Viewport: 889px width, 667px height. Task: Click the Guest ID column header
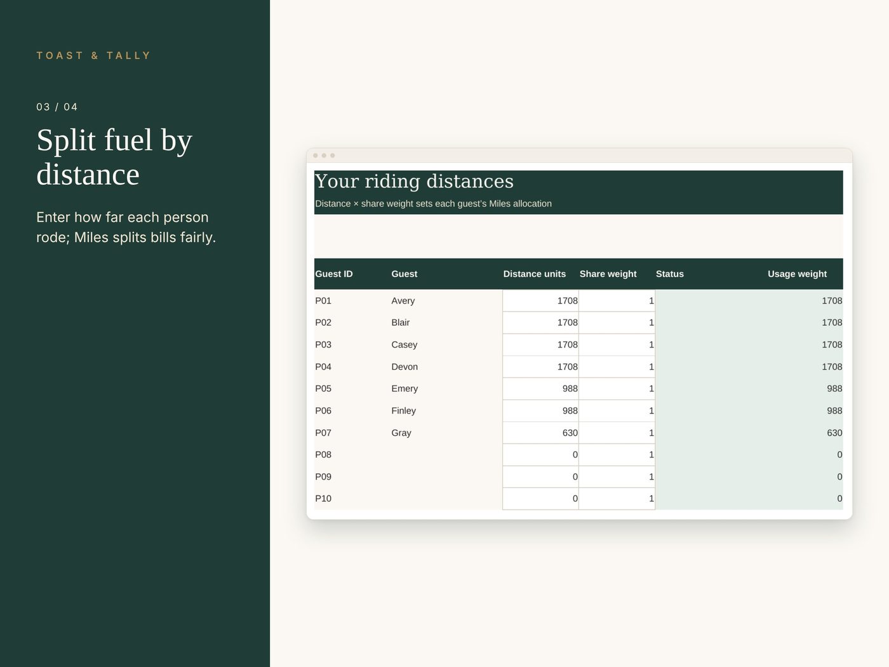[x=334, y=274]
